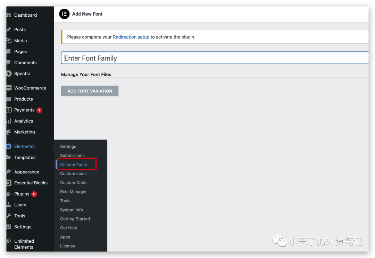This screenshot has width=375, height=258.
Task: Click the Unlimited Elements logo icon
Action: tap(9, 241)
